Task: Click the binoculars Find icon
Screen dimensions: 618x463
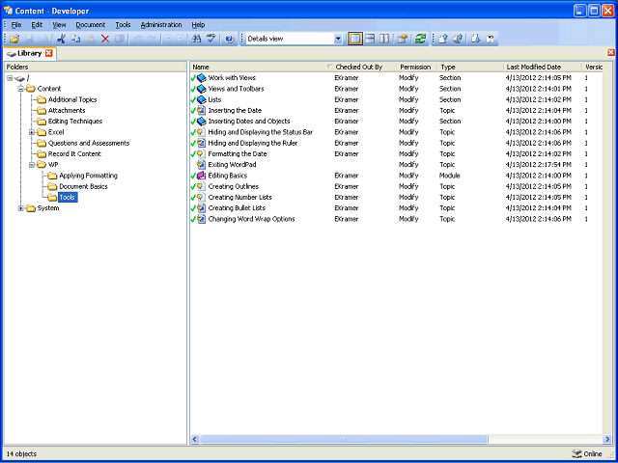Action: 196,39
